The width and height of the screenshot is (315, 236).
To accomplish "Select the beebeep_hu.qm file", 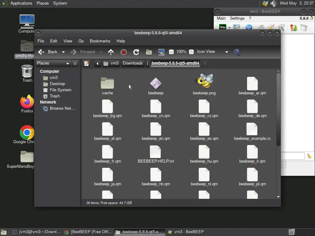I will [204, 155].
